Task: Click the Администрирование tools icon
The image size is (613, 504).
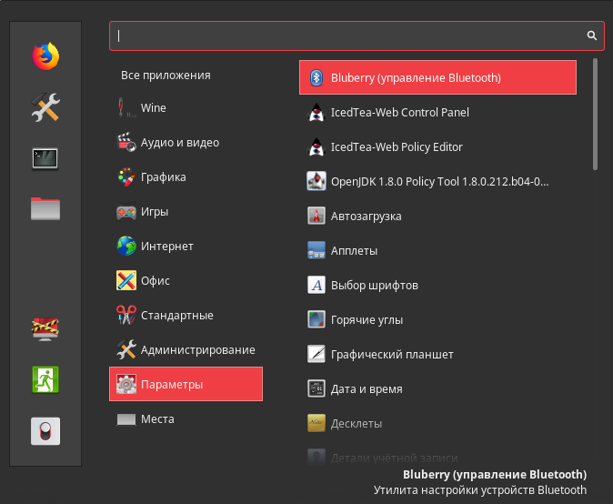Action: [x=126, y=349]
